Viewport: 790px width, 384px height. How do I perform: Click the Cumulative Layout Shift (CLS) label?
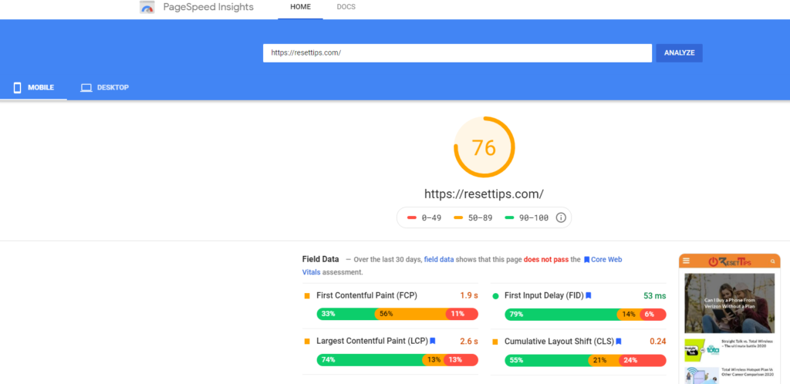[559, 342]
